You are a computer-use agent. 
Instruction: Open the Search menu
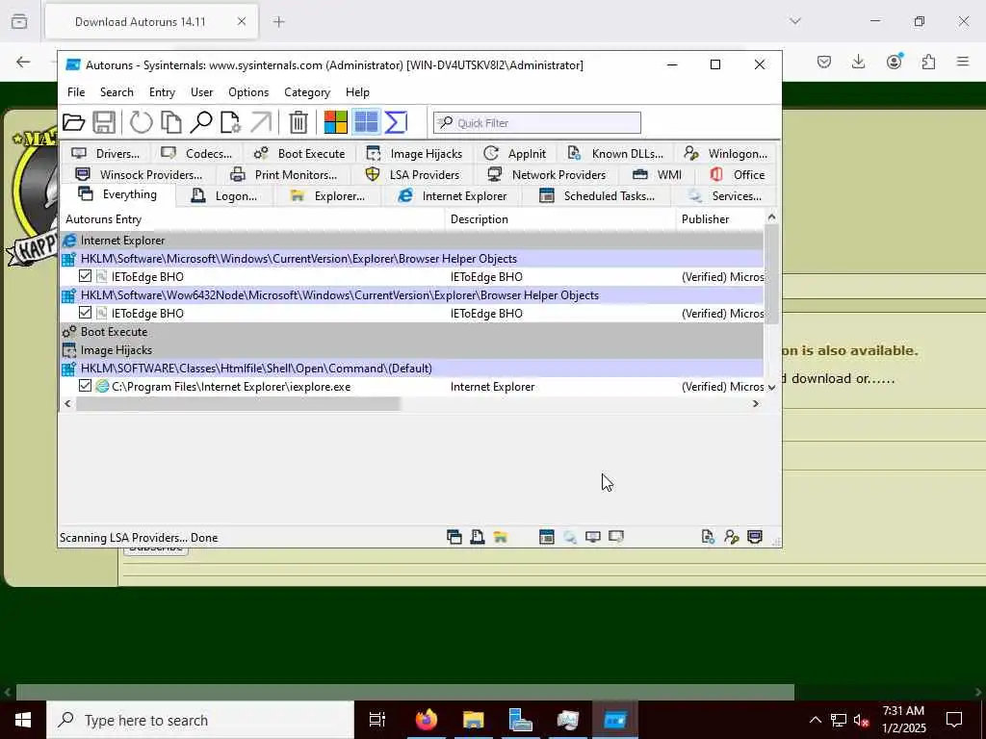pyautogui.click(x=117, y=92)
